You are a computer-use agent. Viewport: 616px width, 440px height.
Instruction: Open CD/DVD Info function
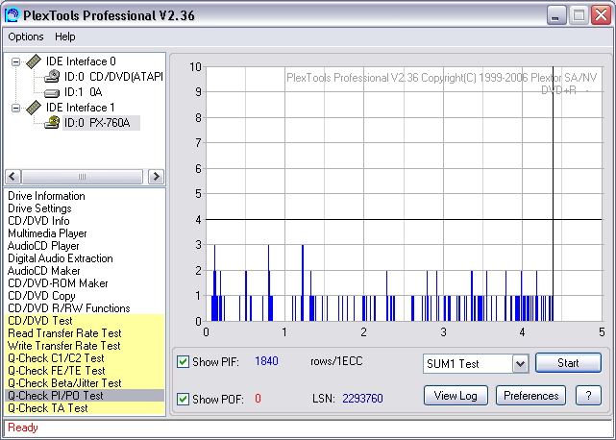[x=38, y=221]
